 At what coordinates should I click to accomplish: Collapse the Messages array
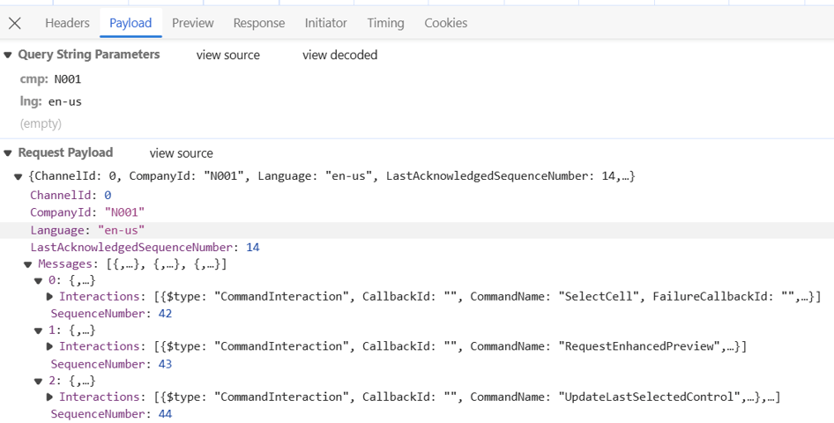[28, 264]
